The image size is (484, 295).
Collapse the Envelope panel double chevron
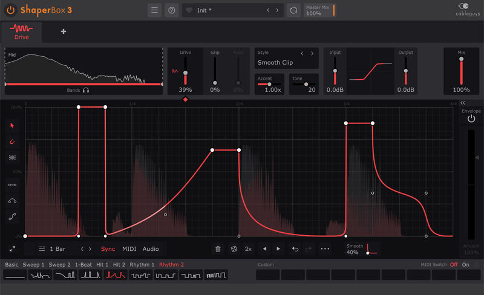463,103
